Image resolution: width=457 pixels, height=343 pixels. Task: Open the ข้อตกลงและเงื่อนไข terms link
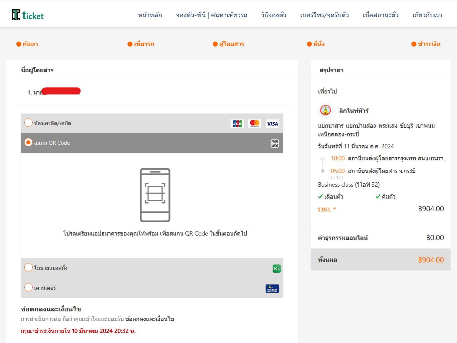(149, 319)
